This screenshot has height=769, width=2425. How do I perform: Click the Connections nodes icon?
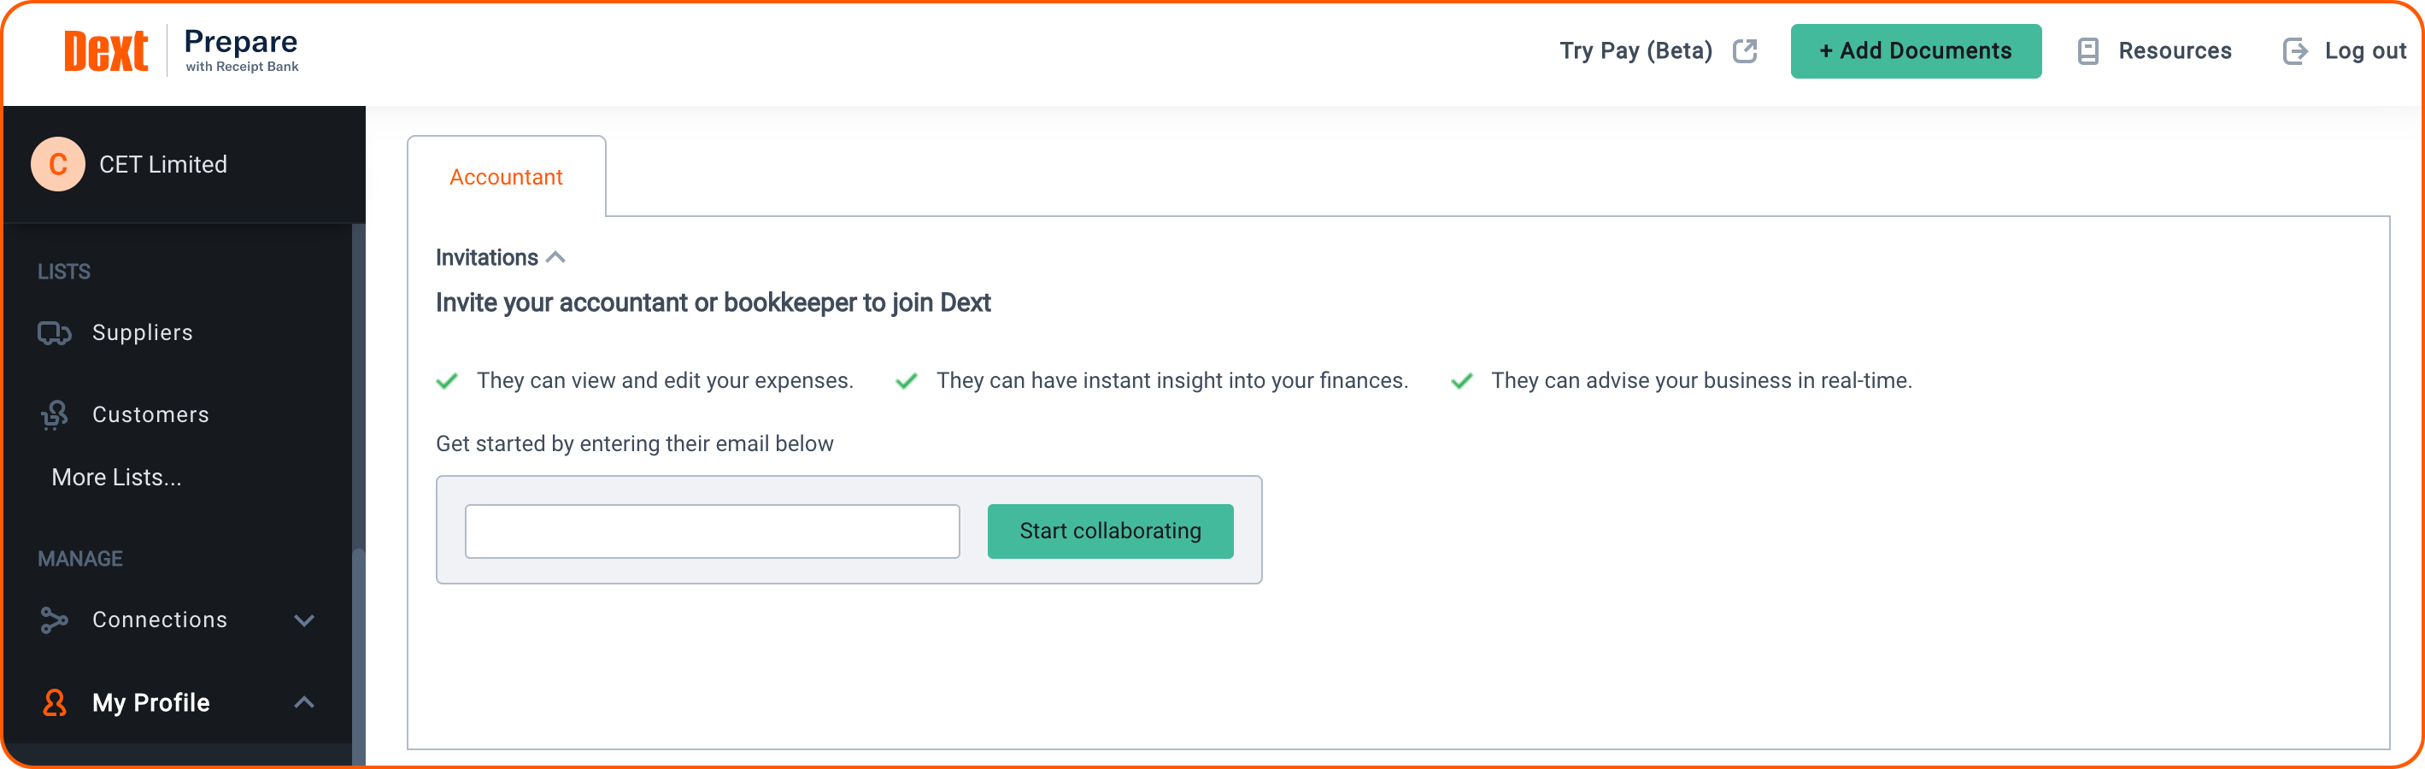click(54, 619)
